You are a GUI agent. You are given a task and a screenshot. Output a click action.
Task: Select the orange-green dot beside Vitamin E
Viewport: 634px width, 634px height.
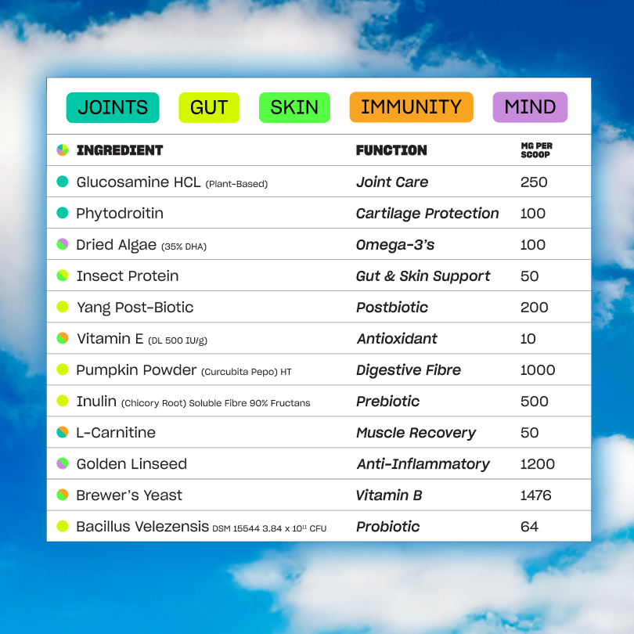click(63, 339)
